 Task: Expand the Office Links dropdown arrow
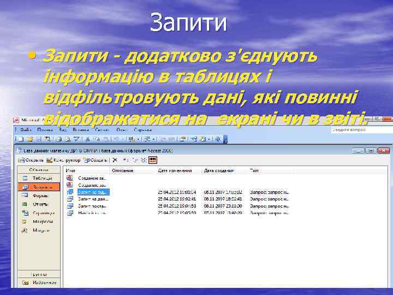138,139
